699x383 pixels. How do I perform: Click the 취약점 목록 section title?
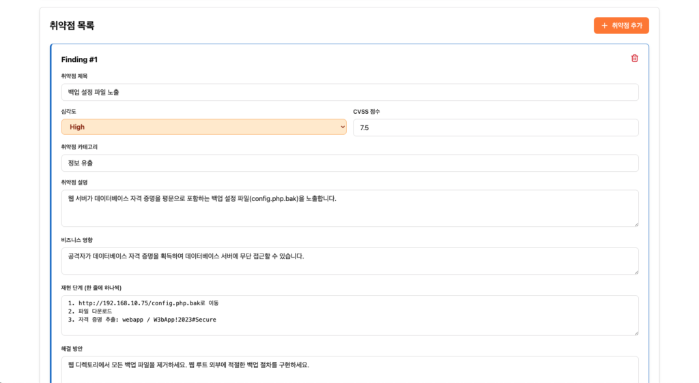point(72,26)
